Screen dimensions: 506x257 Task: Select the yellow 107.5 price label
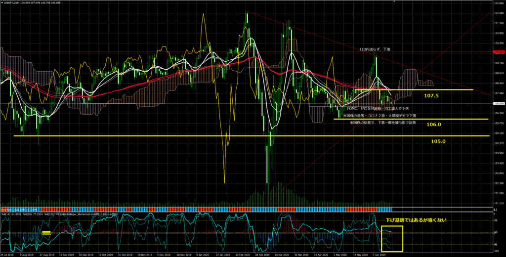point(431,95)
